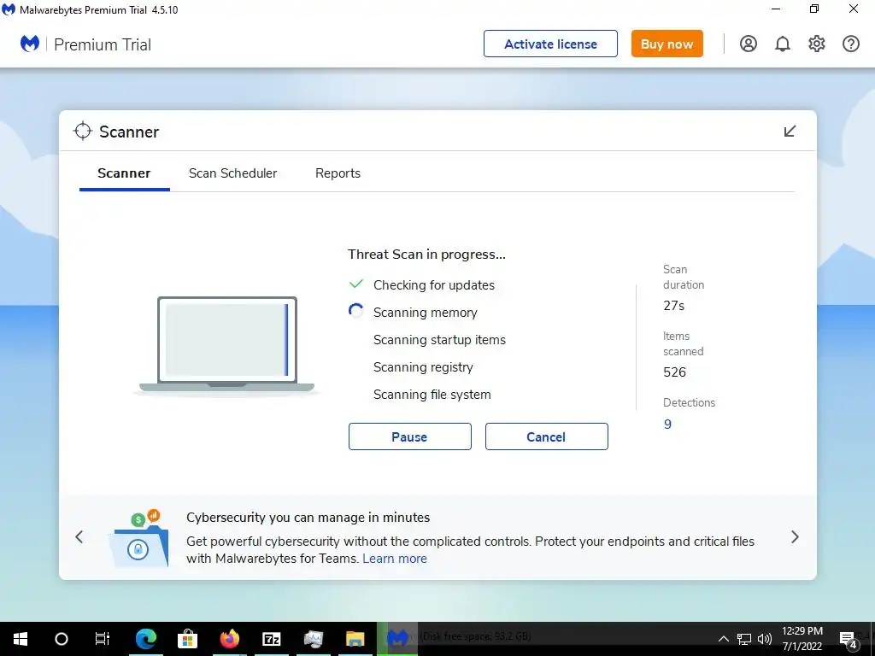
Task: Click the Activate license button
Action: [x=550, y=44]
